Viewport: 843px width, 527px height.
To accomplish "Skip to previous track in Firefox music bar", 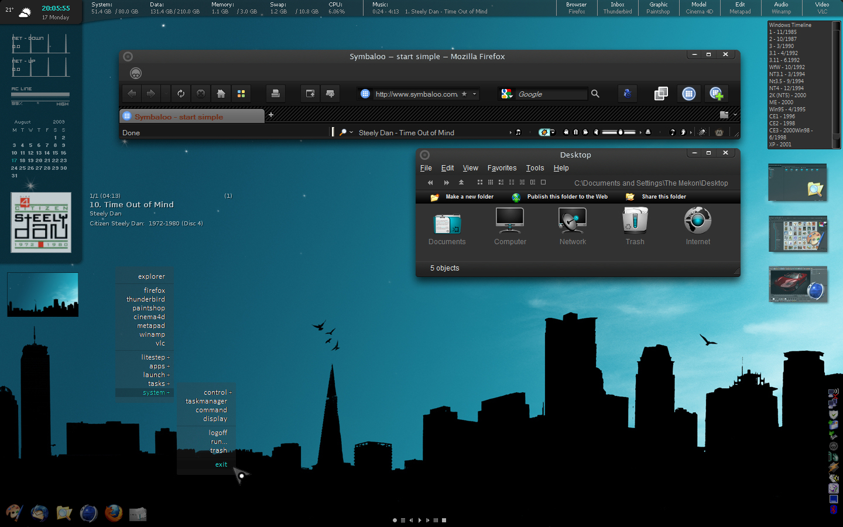I will [566, 132].
